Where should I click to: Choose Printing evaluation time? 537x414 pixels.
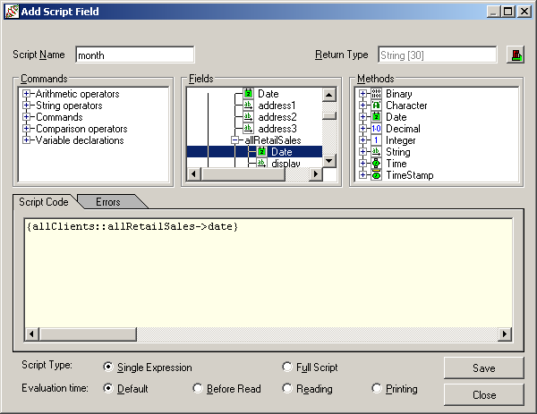click(377, 388)
